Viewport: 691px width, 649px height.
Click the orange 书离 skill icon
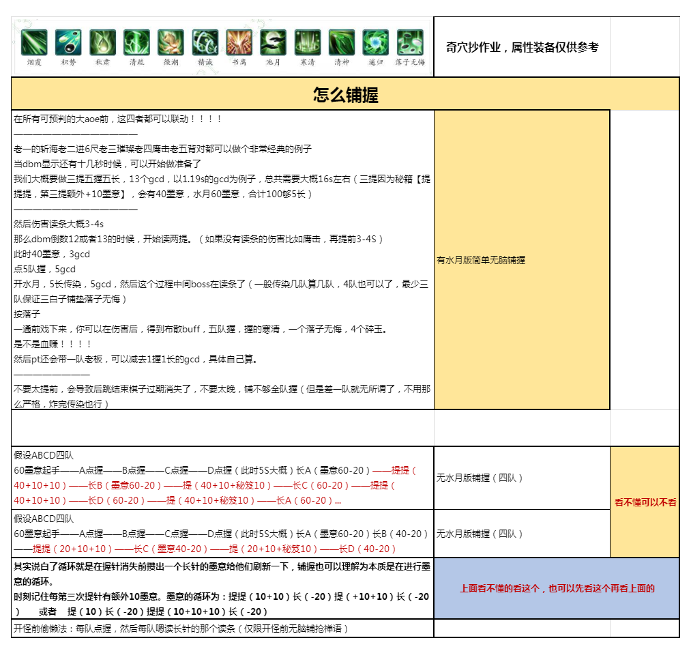pos(239,42)
